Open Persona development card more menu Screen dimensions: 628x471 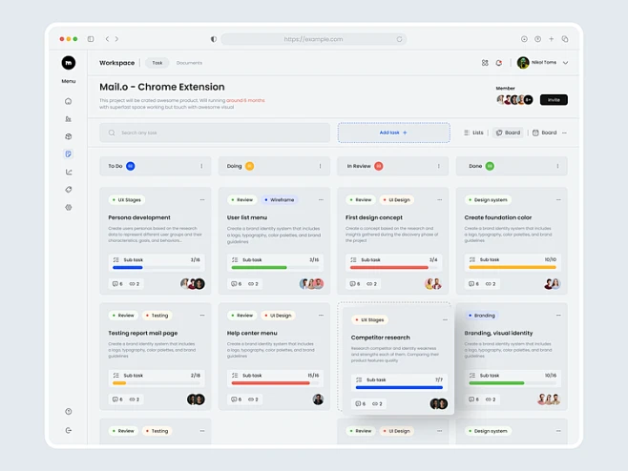coord(202,199)
